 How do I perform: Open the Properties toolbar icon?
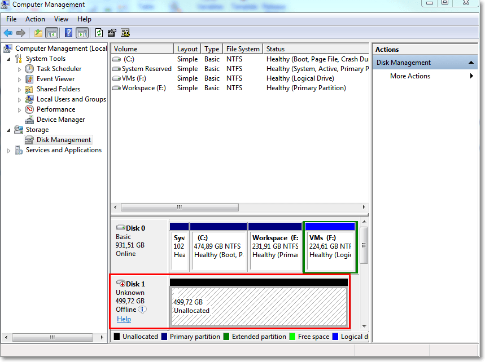[x=112, y=33]
